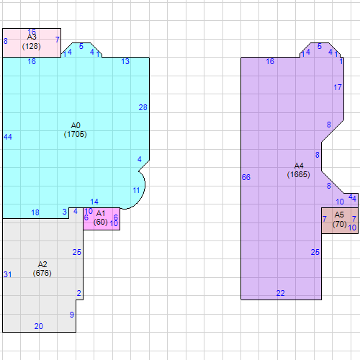Click the 44 dimension on A0's left edge
This screenshot has height=360, width=360.
coord(8,137)
